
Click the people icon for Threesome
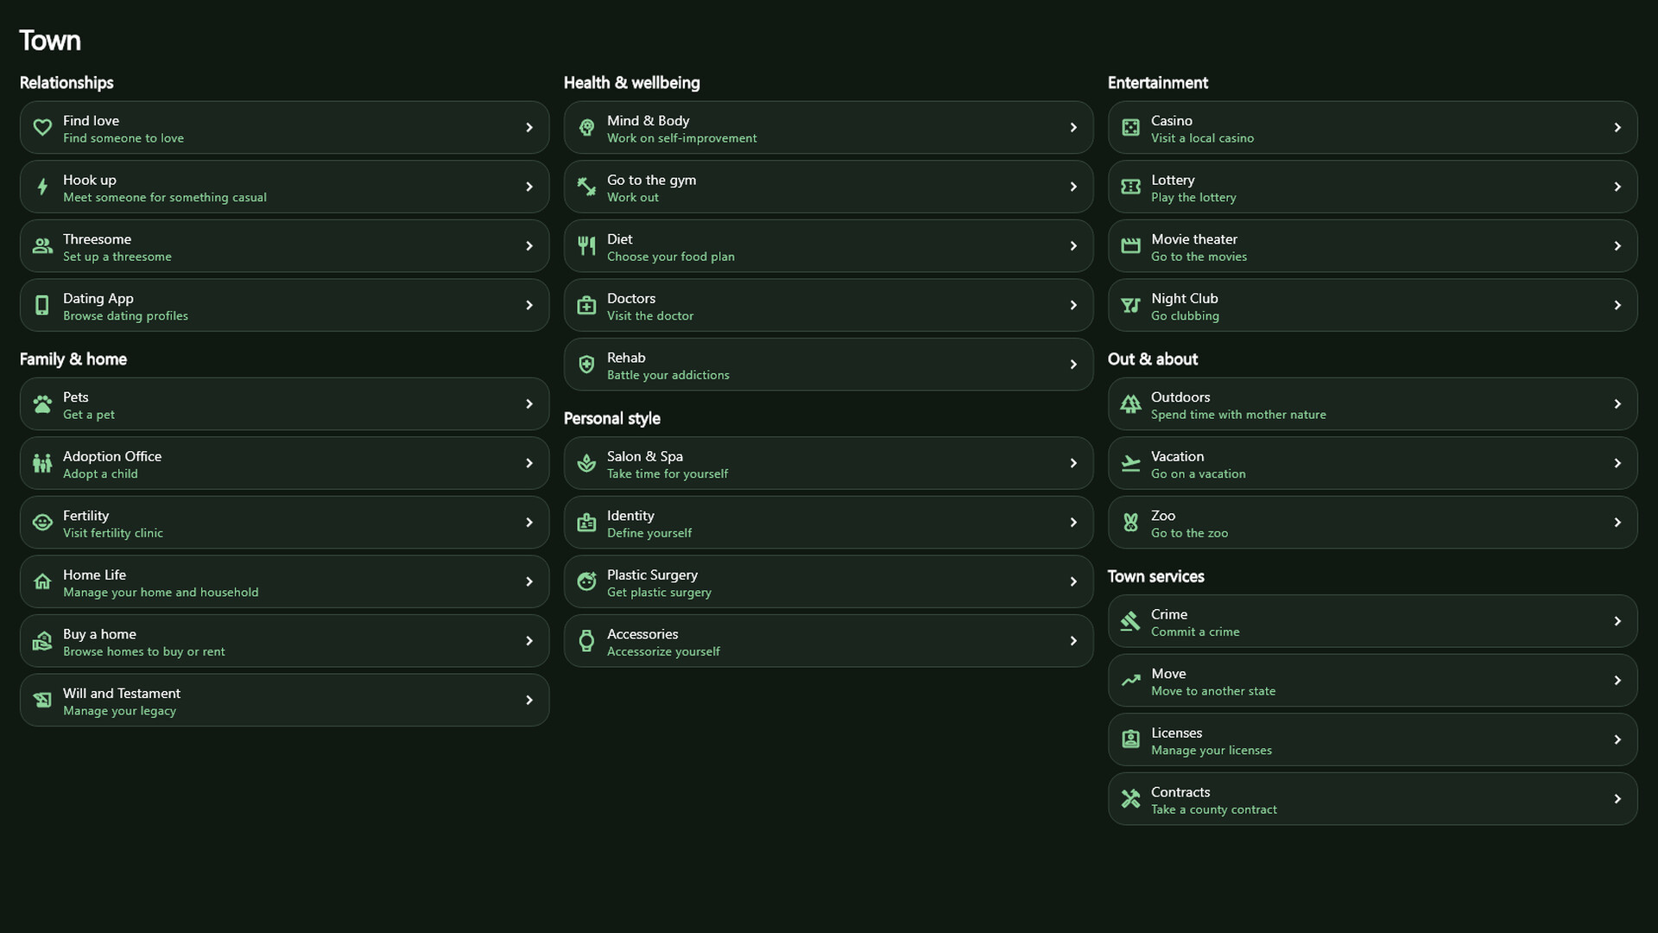42,246
